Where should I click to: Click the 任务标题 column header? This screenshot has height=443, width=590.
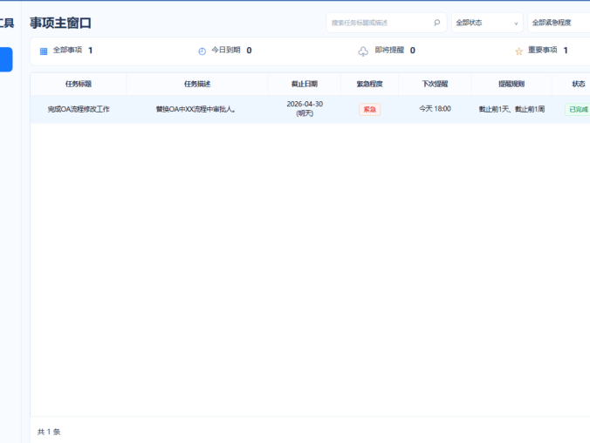tap(79, 84)
